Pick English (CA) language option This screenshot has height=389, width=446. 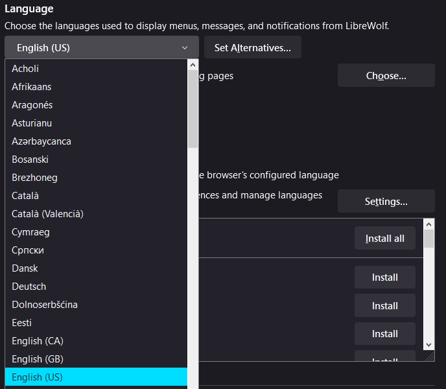[x=38, y=341]
